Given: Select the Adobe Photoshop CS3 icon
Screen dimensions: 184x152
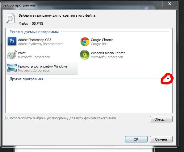Looking at the screenshot, I should coord(12,41).
